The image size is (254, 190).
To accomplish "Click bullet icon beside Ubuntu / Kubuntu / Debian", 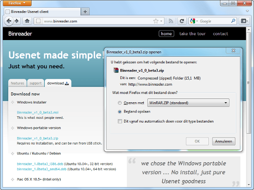I will (x=12, y=154).
